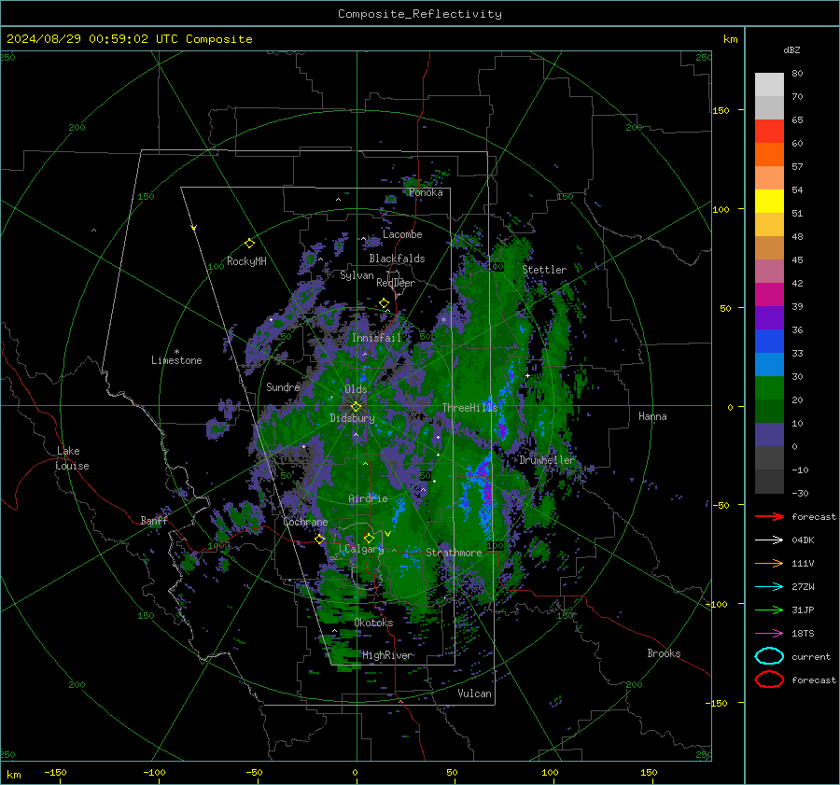The image size is (840, 785).
Task: Click the ThreeHills city label
Action: tap(469, 408)
